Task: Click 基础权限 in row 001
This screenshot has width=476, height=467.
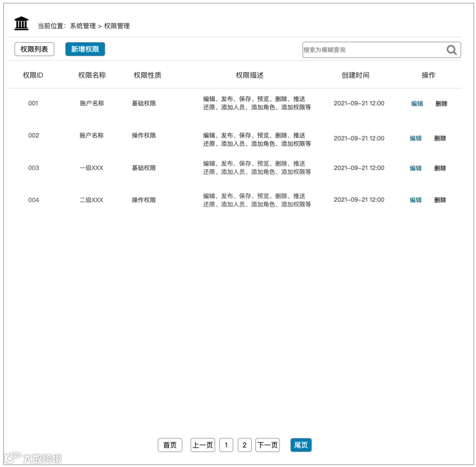Action: click(144, 104)
